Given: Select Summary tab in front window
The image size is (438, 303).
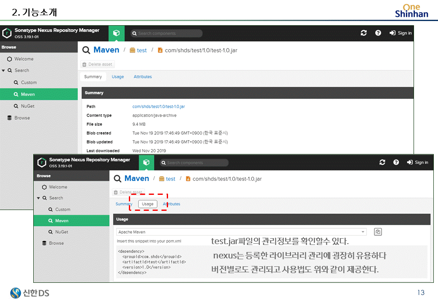Looking at the screenshot, I should (123, 204).
